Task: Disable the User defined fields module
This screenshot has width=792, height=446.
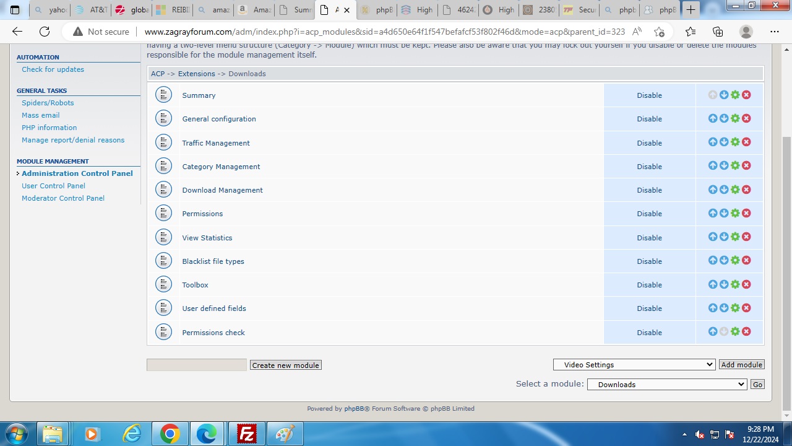Action: point(649,308)
